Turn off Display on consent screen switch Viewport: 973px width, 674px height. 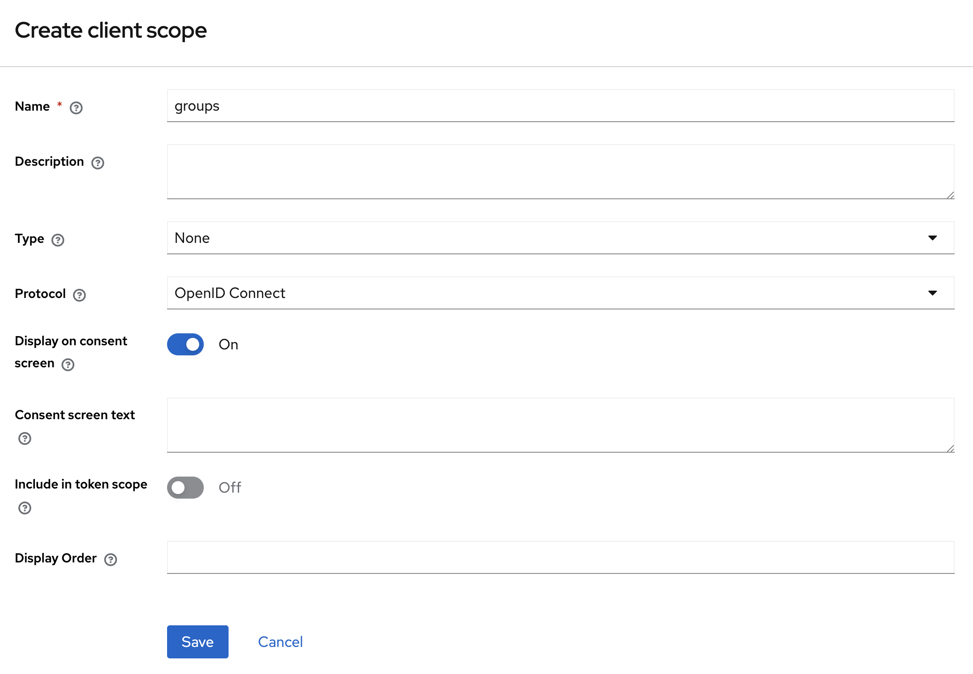point(185,344)
